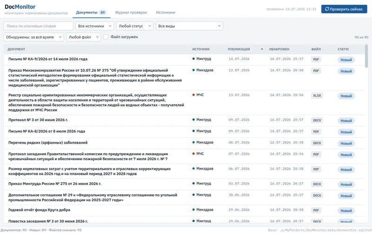Click the Проверить сейчас button
The image size is (372, 233).
tap(344, 9)
